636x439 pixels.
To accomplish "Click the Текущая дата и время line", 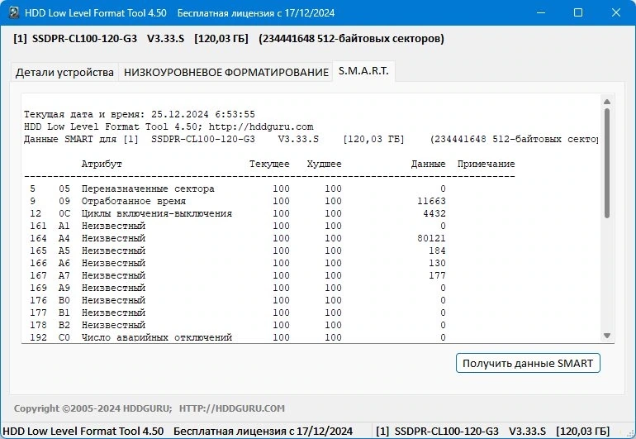I will 140,115.
